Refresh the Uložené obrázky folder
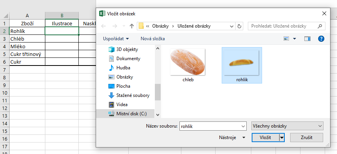The height and width of the screenshot is (154, 337). pyautogui.click(x=239, y=26)
